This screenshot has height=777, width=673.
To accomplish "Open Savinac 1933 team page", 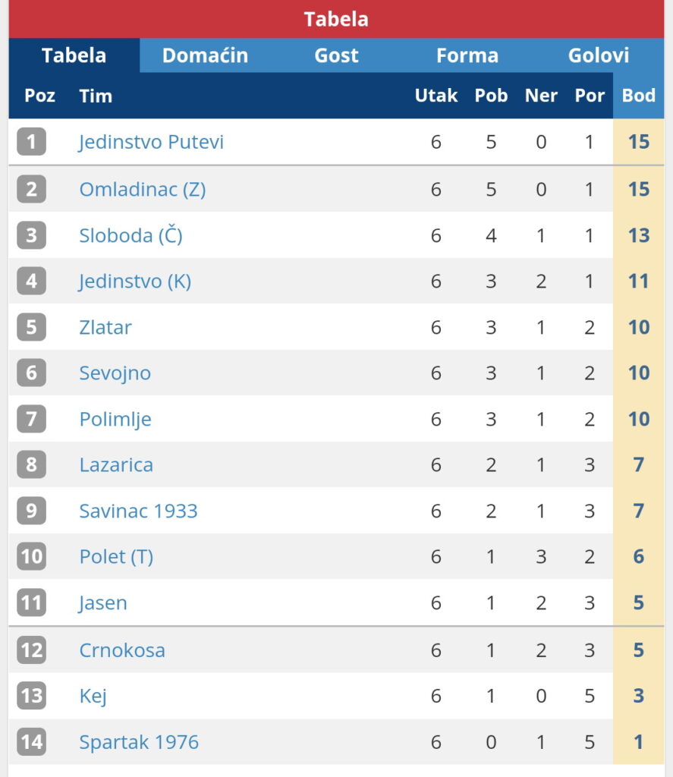I will point(138,511).
